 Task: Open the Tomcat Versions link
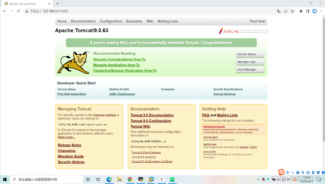[x=224, y=94]
